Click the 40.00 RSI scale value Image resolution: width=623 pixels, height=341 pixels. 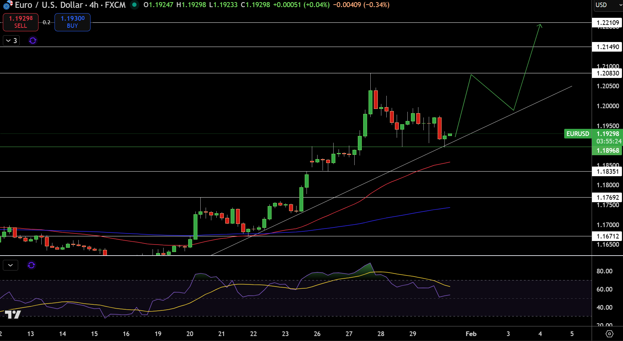[604, 308]
